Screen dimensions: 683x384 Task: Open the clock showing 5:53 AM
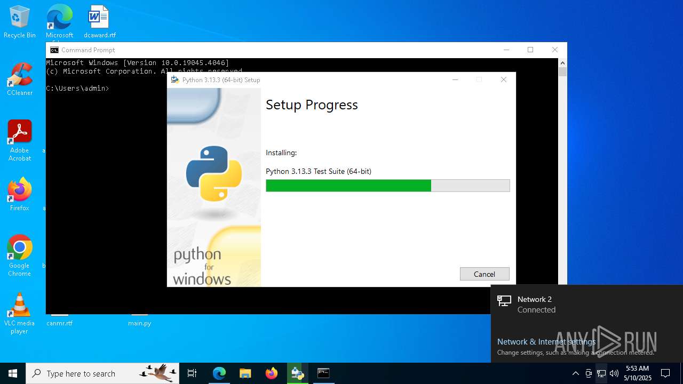pos(638,373)
